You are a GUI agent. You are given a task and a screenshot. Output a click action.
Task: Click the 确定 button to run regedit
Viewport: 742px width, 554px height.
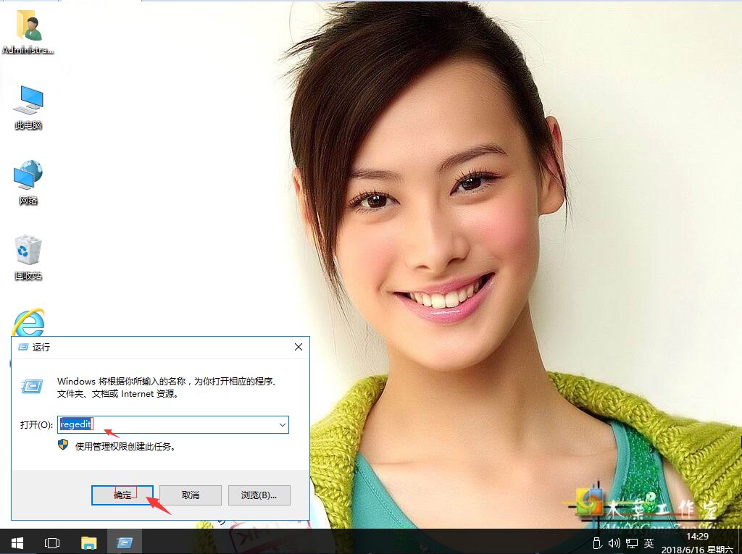pyautogui.click(x=122, y=495)
